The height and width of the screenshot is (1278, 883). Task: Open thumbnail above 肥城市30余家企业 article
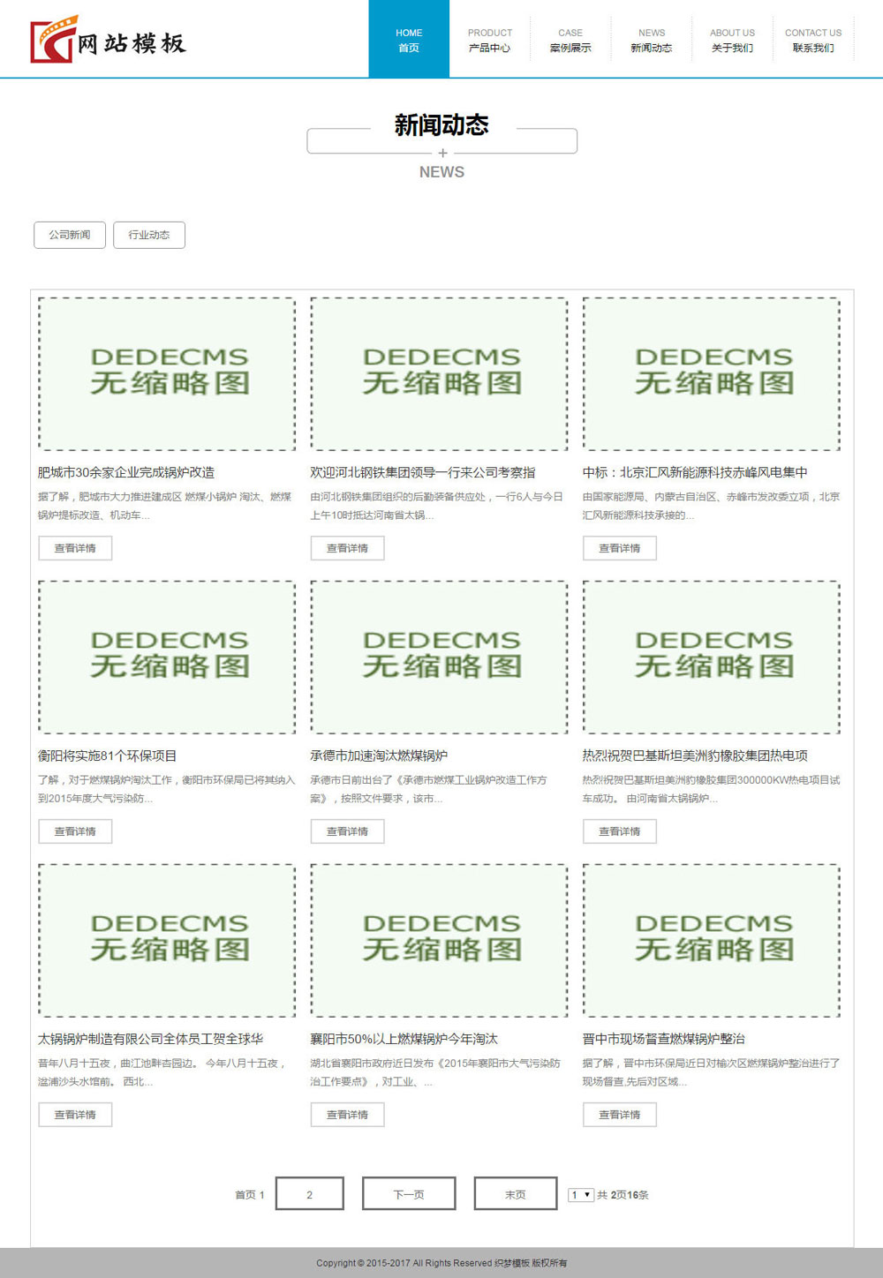167,374
